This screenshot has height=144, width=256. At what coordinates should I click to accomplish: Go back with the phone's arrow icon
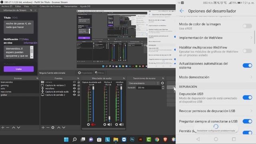(x=182, y=11)
